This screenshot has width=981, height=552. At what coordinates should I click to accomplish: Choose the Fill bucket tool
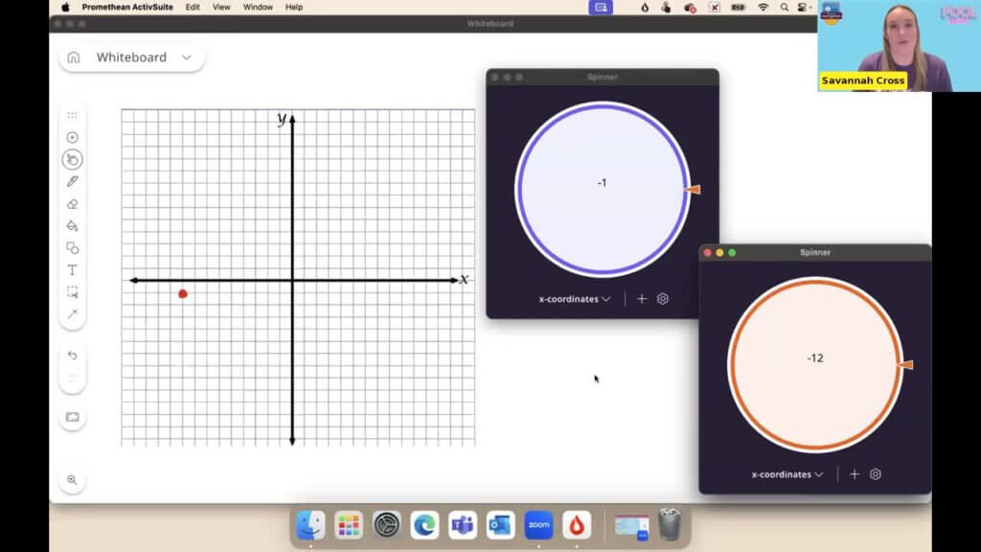72,226
